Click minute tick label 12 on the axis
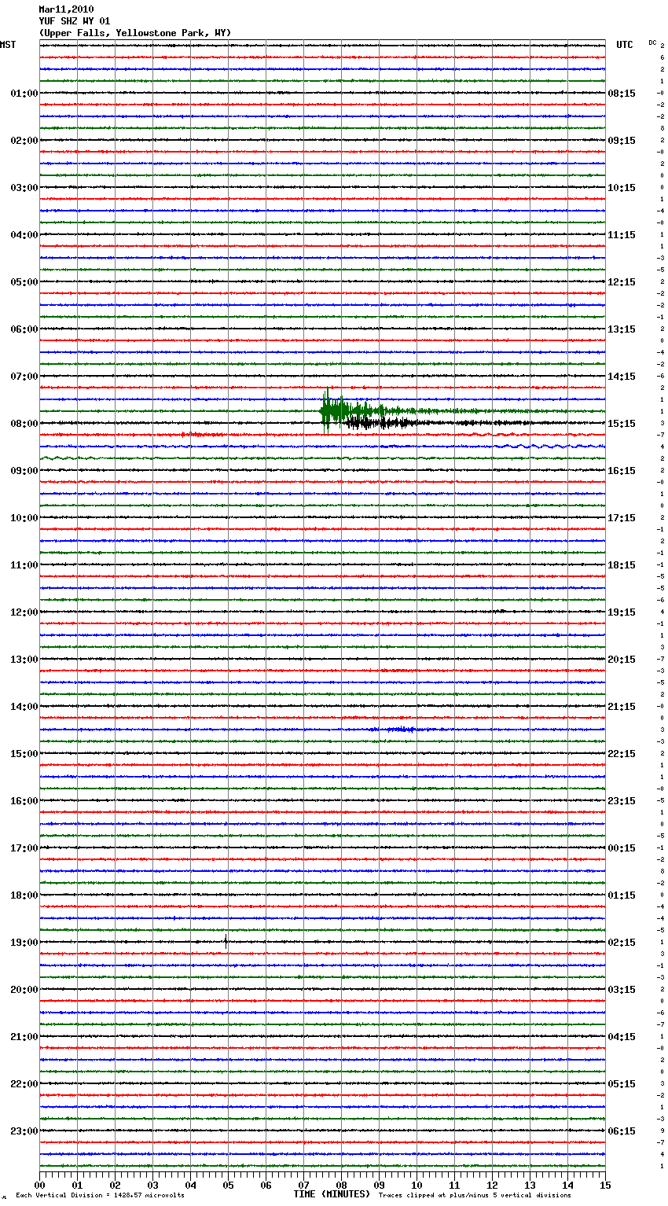The height and width of the screenshot is (1206, 668). (x=492, y=1185)
